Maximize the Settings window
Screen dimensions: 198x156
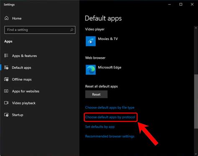[x=181, y=5]
